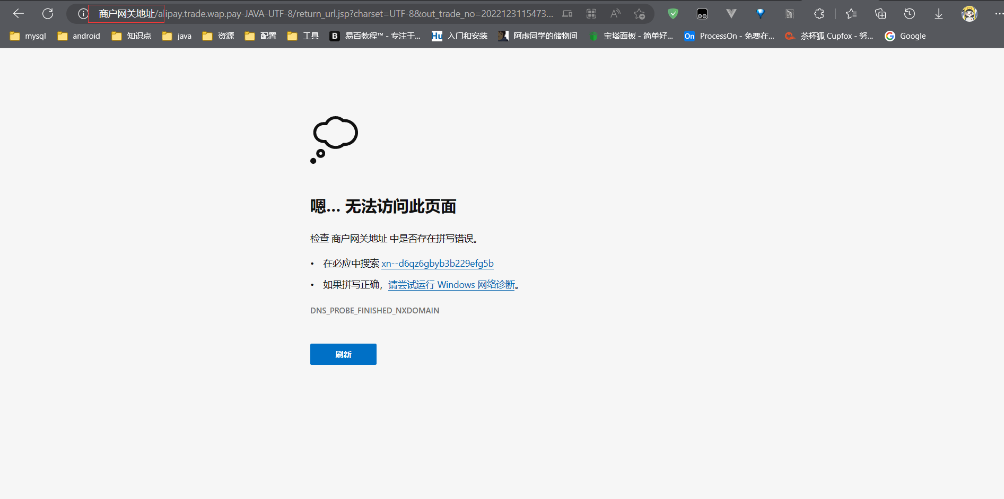This screenshot has height=499, width=1004.
Task: View site information icon in address bar
Action: tap(83, 14)
